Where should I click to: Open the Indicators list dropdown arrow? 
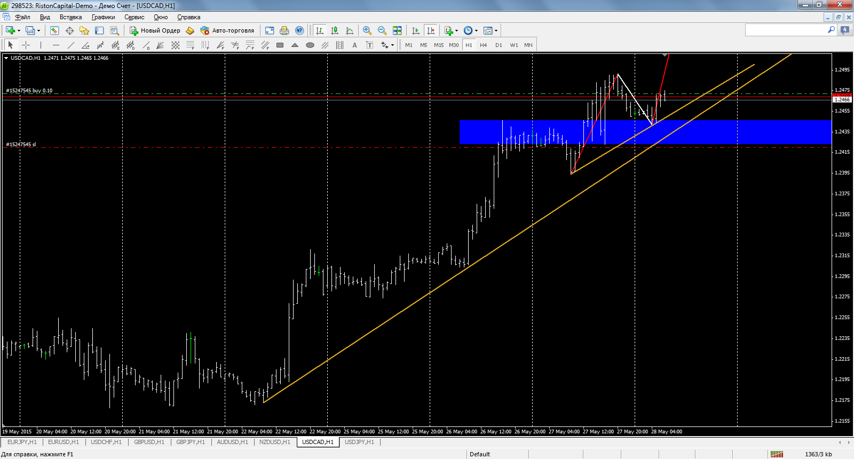[456, 30]
